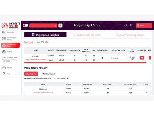Open the Dashboard sidebar icon

pyautogui.click(x=4, y=32)
